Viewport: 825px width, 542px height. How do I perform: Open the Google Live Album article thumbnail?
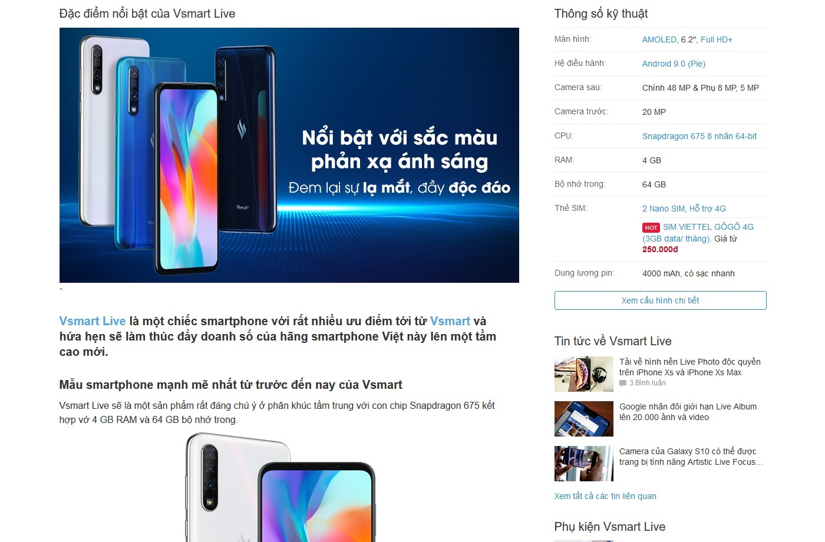coord(584,419)
